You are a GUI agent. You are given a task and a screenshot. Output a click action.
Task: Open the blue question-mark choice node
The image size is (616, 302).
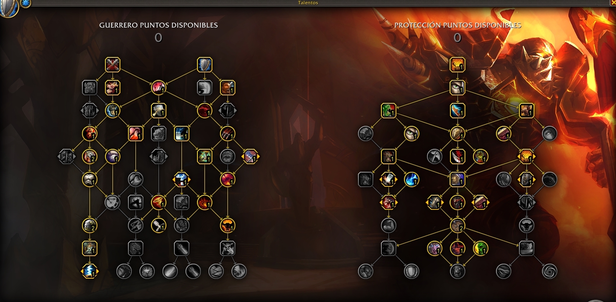(x=182, y=180)
